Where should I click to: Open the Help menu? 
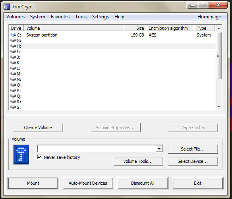click(x=119, y=17)
